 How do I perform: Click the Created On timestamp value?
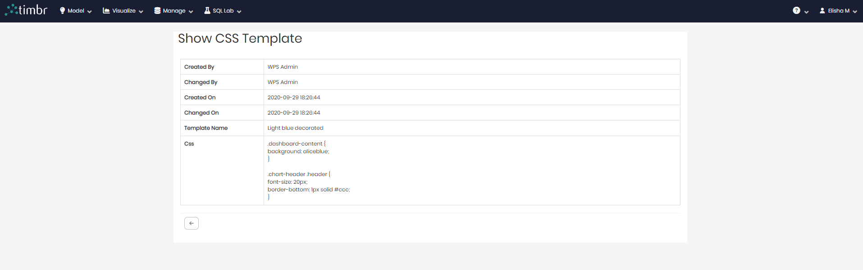coord(294,97)
